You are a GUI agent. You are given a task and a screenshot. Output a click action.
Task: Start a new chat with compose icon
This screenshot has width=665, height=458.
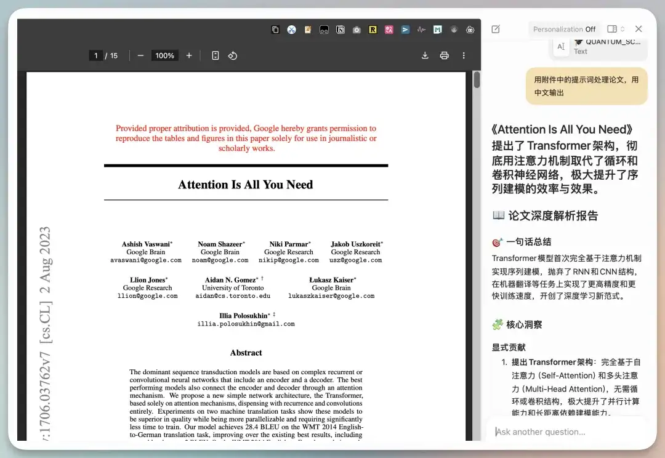[496, 30]
